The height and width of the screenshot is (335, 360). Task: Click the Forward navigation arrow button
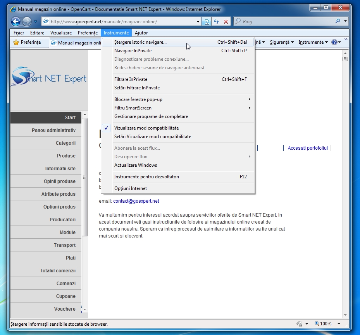27,22
